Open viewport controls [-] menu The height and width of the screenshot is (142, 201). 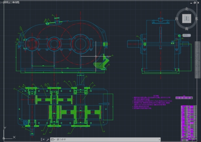2,2
